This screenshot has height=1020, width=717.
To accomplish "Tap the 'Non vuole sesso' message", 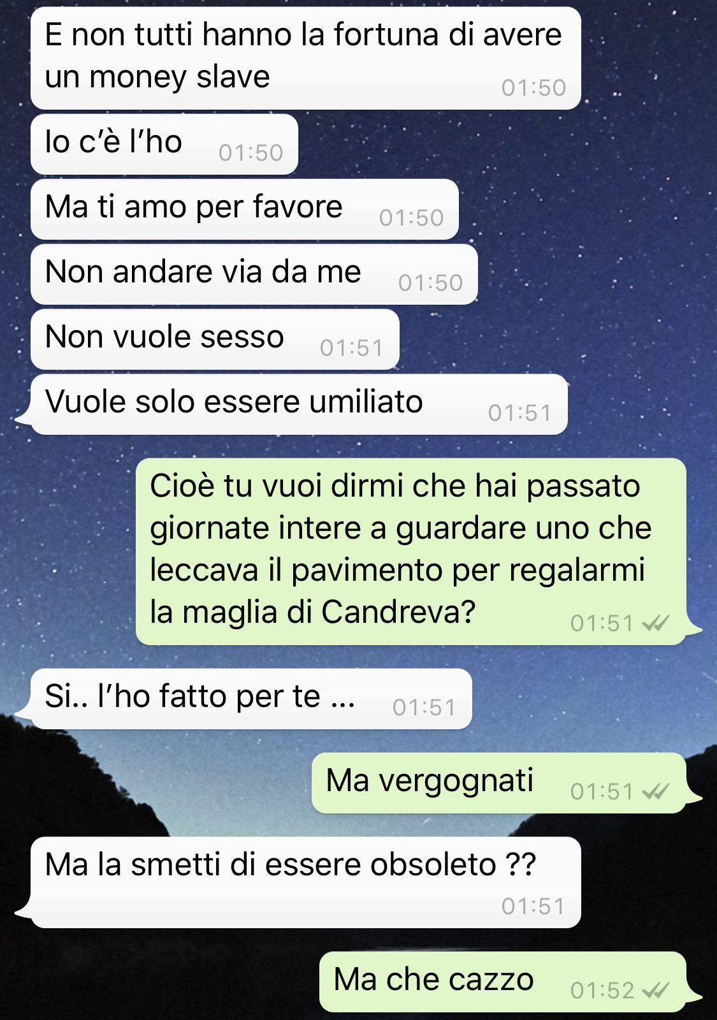I will pos(215,339).
